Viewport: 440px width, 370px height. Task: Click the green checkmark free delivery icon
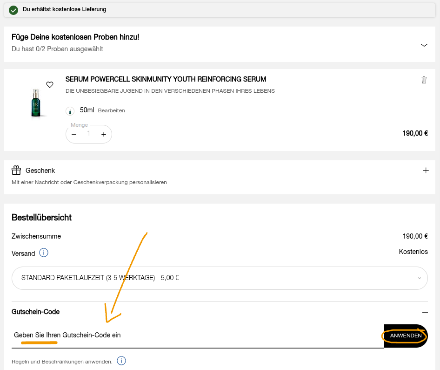(x=13, y=10)
